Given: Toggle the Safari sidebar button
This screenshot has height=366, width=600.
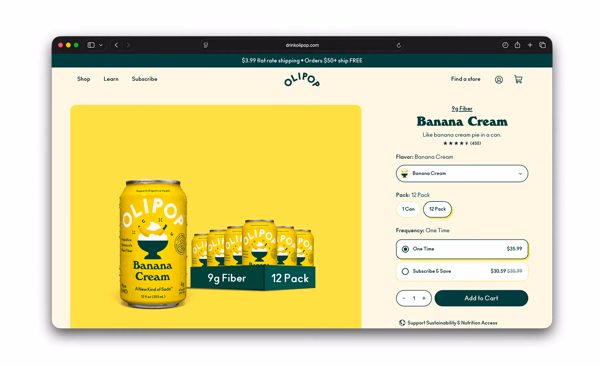Looking at the screenshot, I should pyautogui.click(x=91, y=45).
